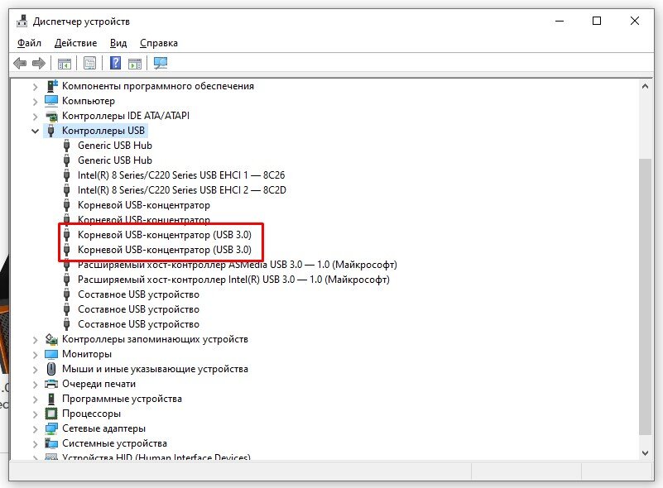Click the scrollbar up arrow
Image resolution: width=663 pixels, height=488 pixels.
[x=645, y=86]
